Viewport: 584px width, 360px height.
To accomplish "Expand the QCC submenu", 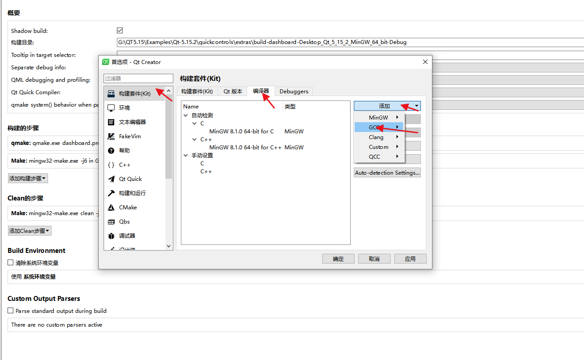I will coord(379,157).
